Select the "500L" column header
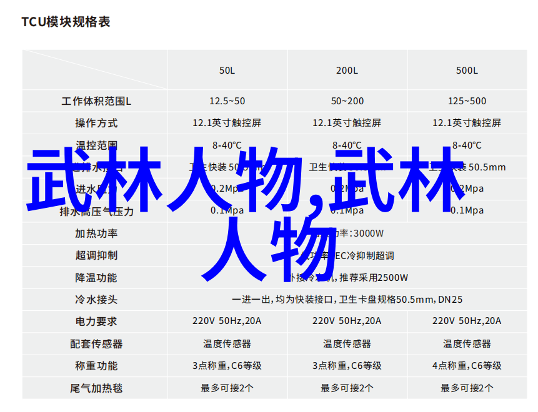 tap(467, 71)
